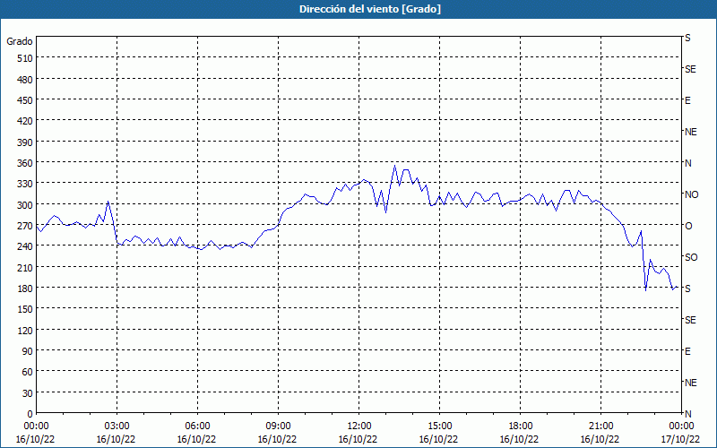
Task: Select the 'Grado' y-axis unit label
Action: (x=20, y=41)
